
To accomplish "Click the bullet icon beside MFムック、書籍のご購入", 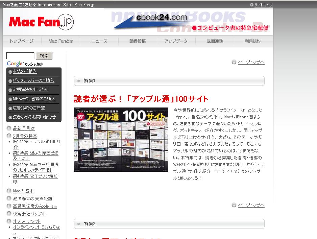I will coord(10,99).
